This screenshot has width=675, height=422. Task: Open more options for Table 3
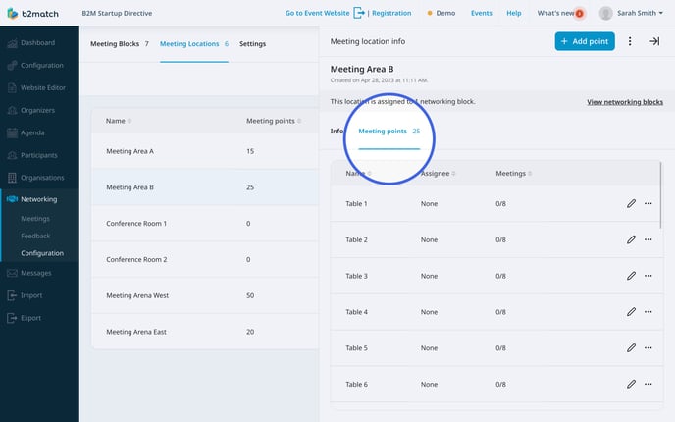pos(648,276)
